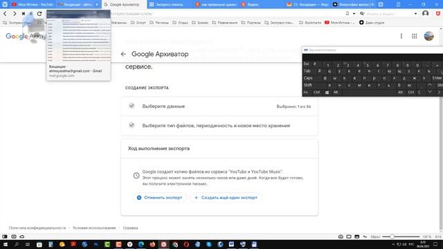Click the search engine magnifier icon

tap(362, 14)
